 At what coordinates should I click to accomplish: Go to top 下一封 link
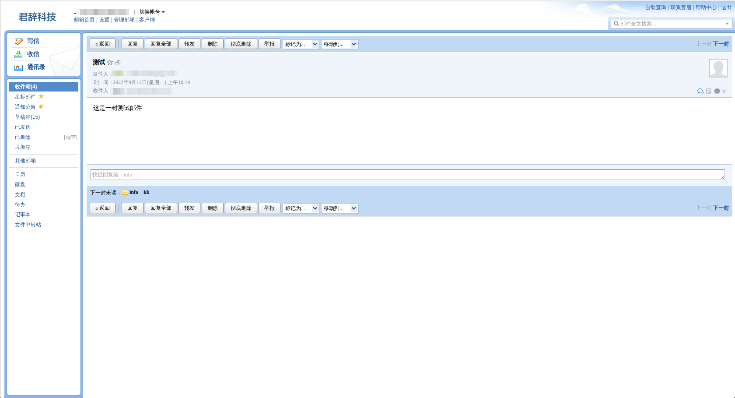pyautogui.click(x=721, y=44)
